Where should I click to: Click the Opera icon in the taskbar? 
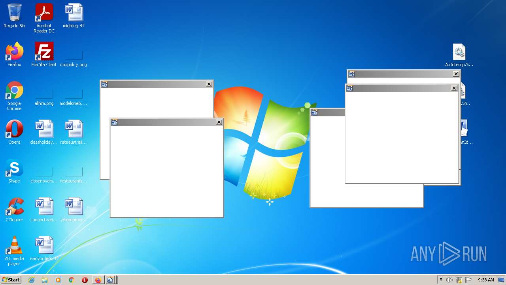tap(85, 280)
